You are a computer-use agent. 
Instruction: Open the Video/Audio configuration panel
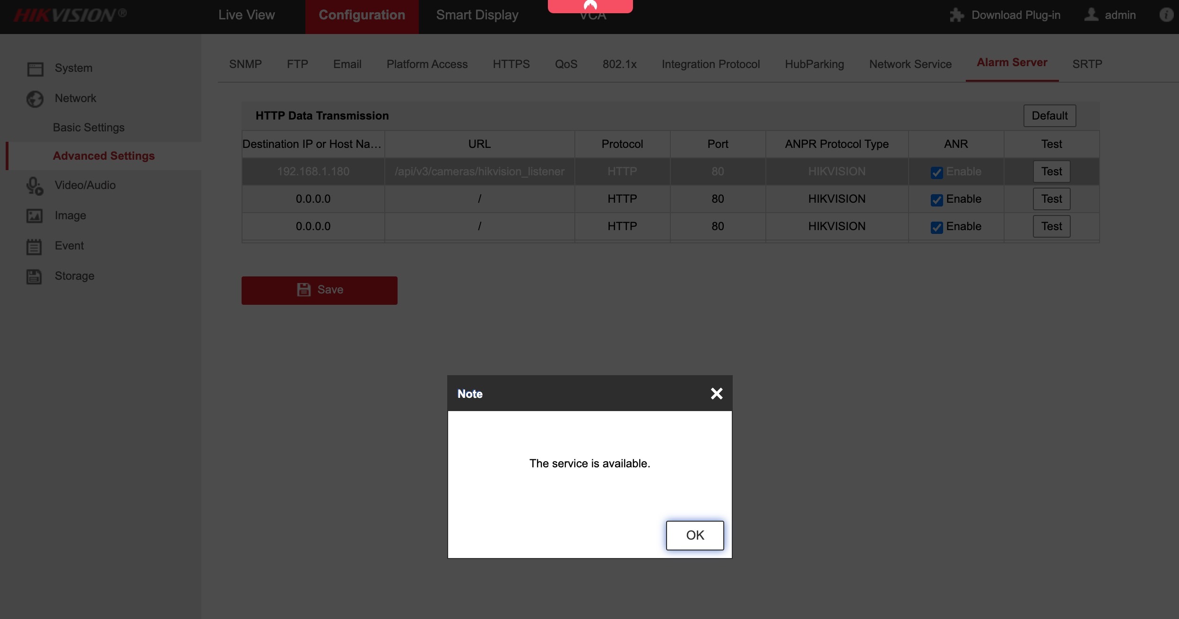tap(84, 185)
